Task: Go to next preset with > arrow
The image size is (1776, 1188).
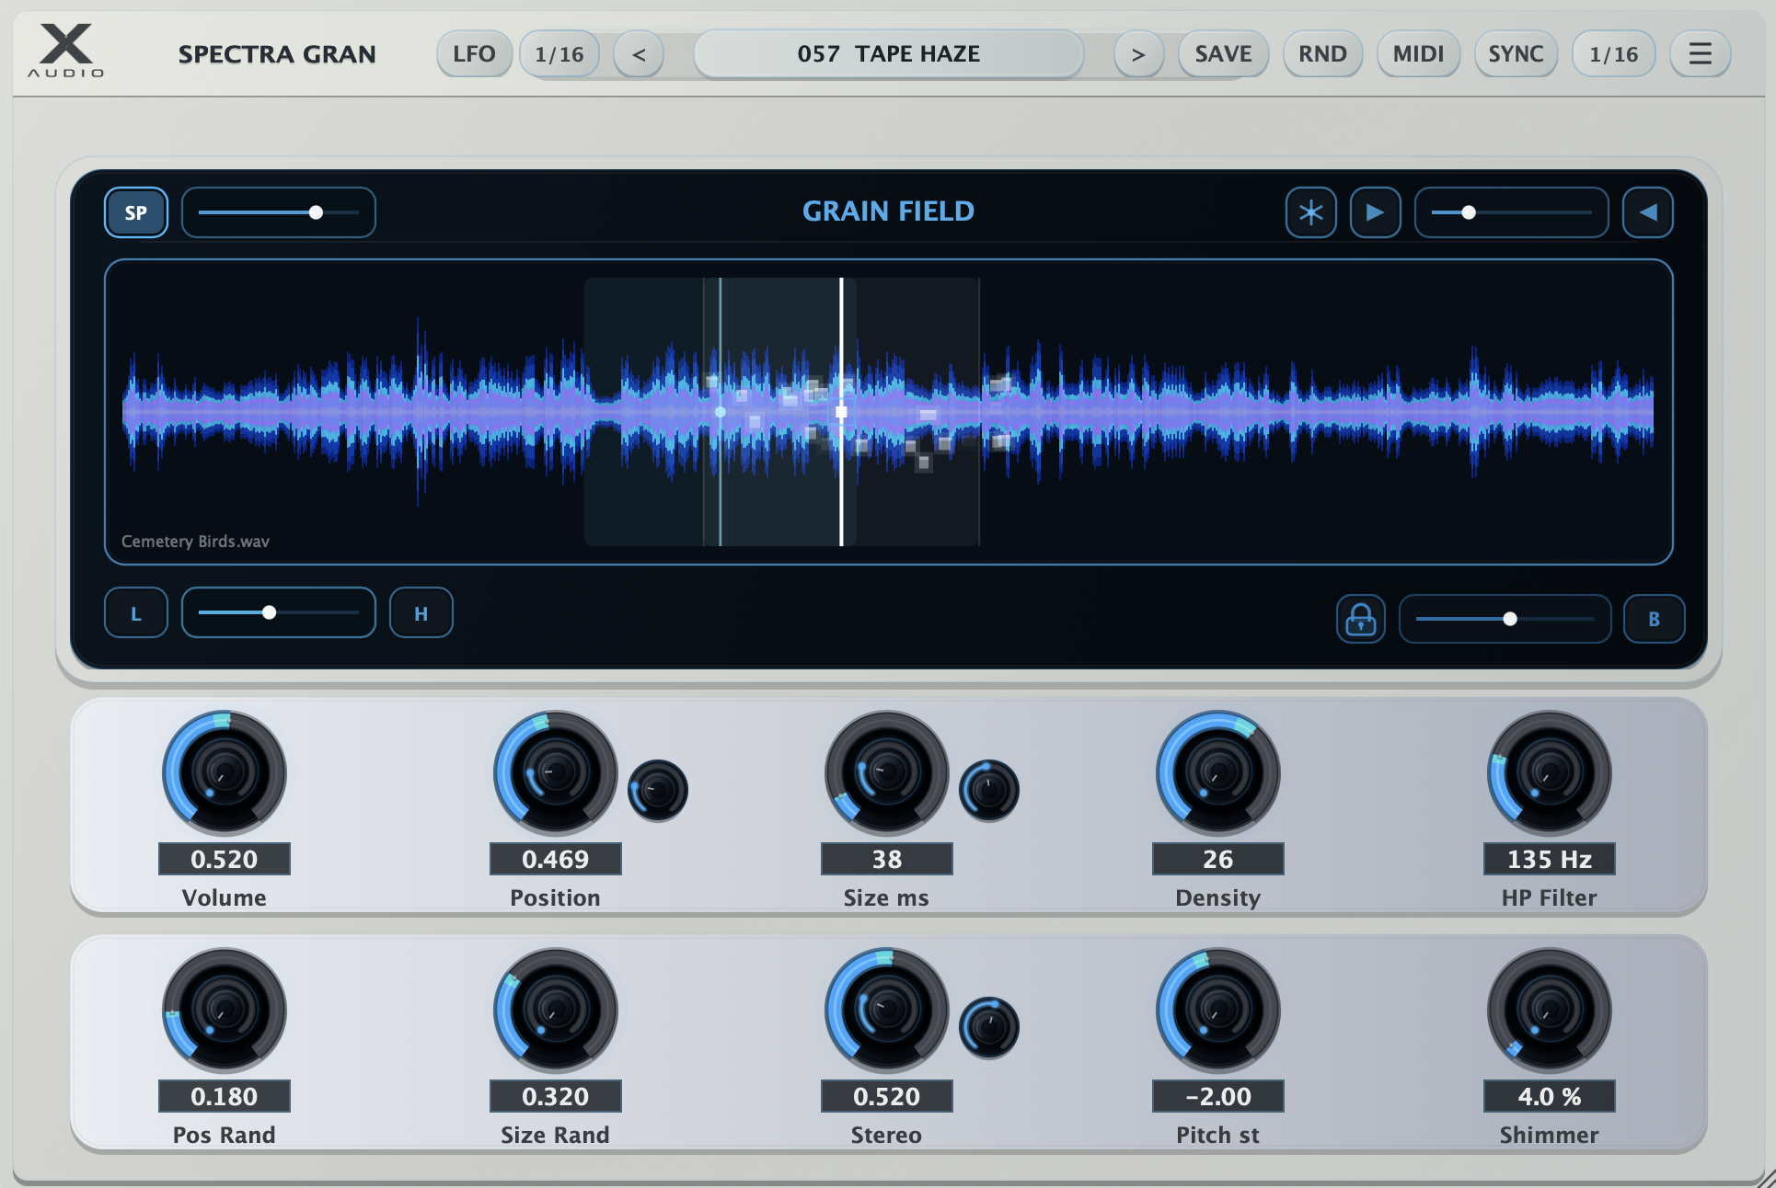Action: tap(1138, 54)
